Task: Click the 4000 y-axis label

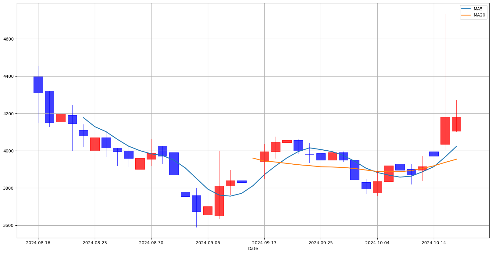Action: 9,151
